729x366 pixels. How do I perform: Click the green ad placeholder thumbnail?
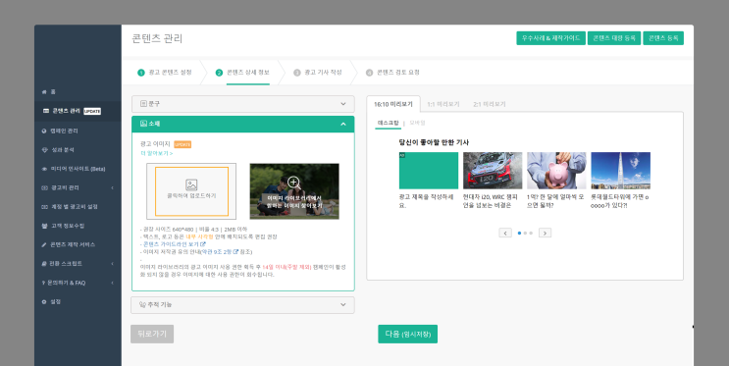point(429,171)
